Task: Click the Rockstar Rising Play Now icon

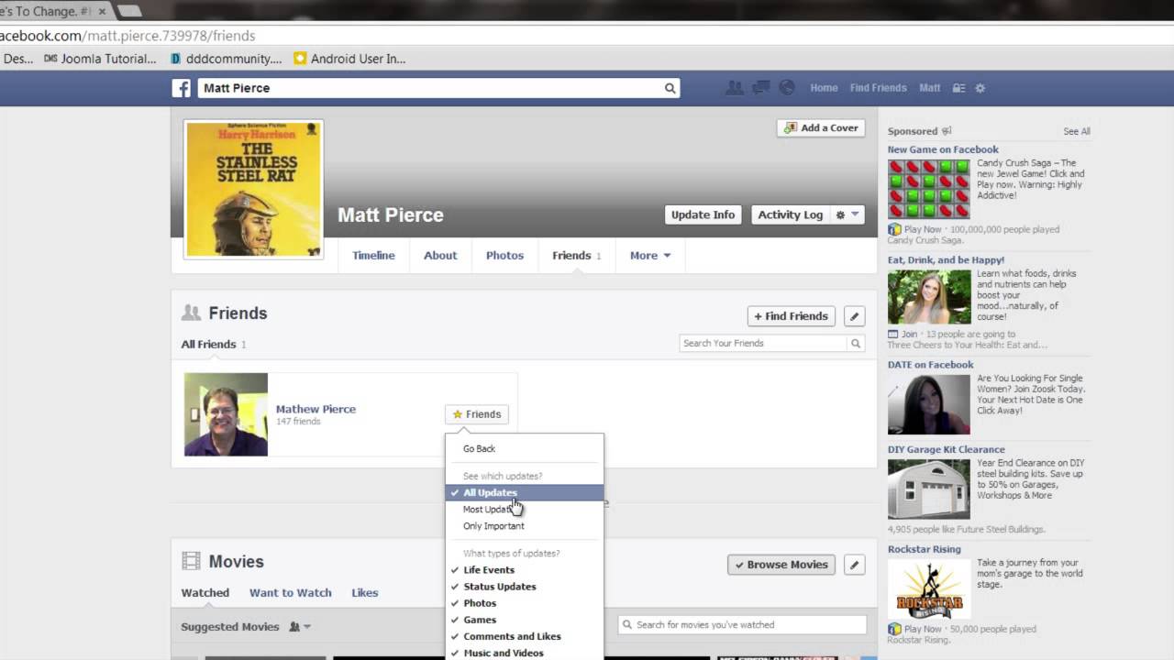Action: [894, 629]
